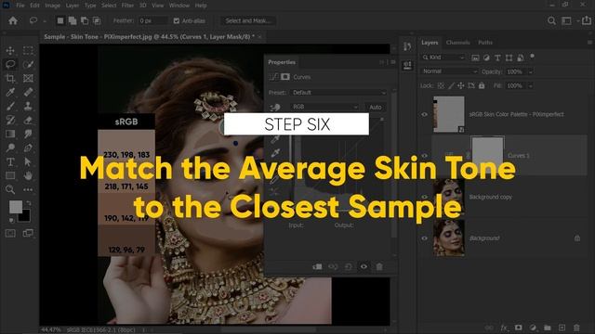The height and width of the screenshot is (334, 595).
Task: Create a new layer from Layers footer
Action: tap(562, 328)
